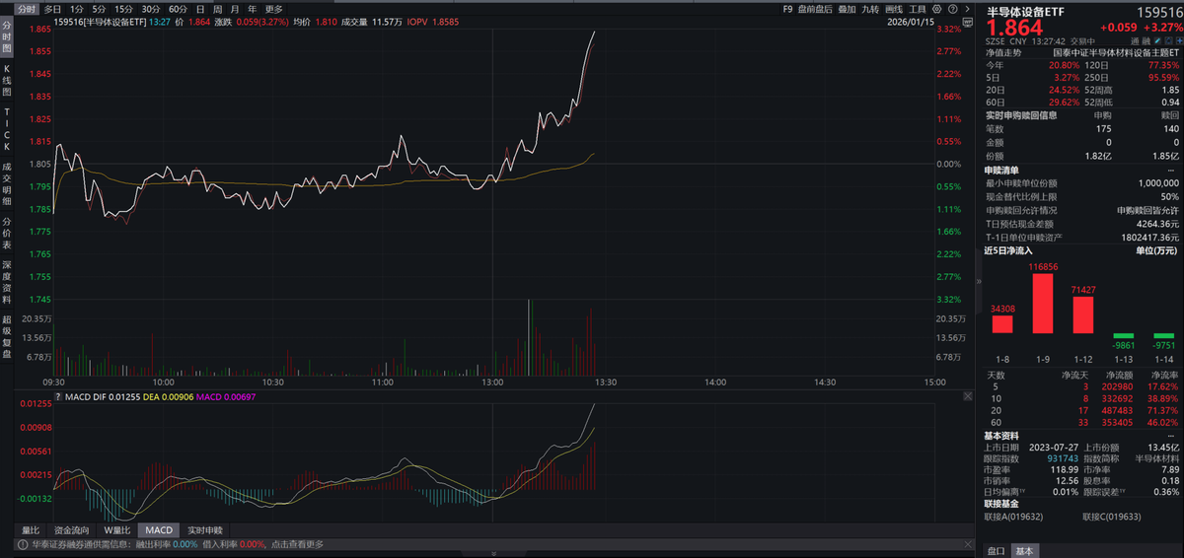Switch to the 资金流向 indicator tab
Image resolution: width=1184 pixels, height=558 pixels.
(x=72, y=530)
